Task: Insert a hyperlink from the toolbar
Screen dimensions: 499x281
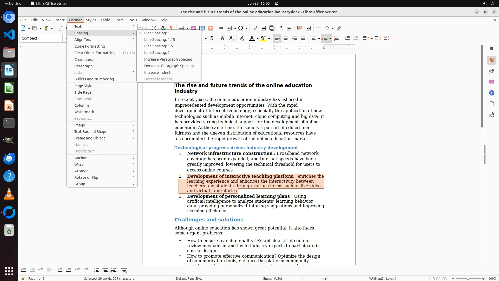Action: coord(254,28)
